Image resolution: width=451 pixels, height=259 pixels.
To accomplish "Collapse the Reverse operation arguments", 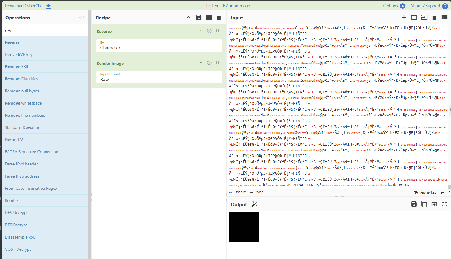I will pyautogui.click(x=201, y=31).
